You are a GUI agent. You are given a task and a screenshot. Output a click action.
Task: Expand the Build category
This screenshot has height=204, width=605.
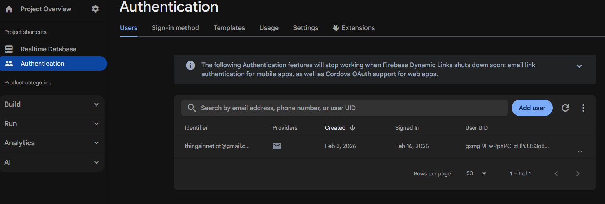point(52,104)
